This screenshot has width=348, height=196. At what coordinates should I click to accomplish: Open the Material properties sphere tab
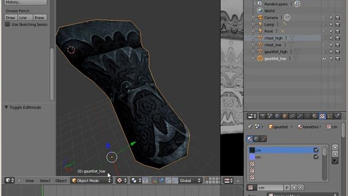pos(315,116)
